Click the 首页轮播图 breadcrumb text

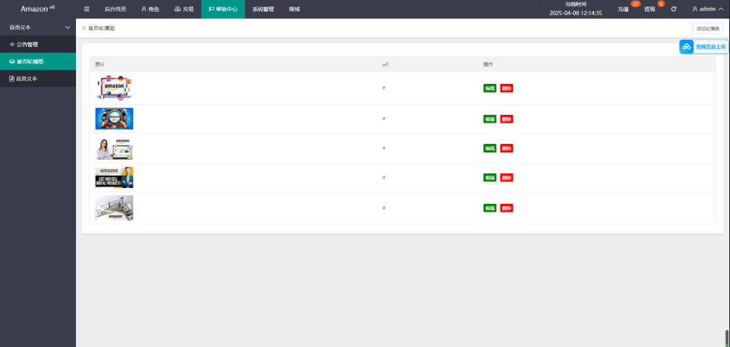(x=101, y=28)
